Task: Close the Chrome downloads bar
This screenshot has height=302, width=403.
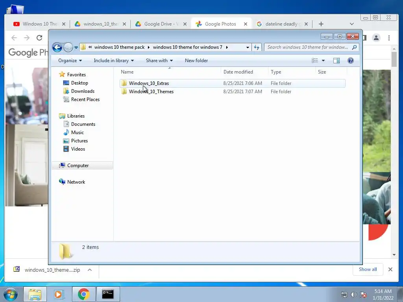Action: click(x=390, y=269)
